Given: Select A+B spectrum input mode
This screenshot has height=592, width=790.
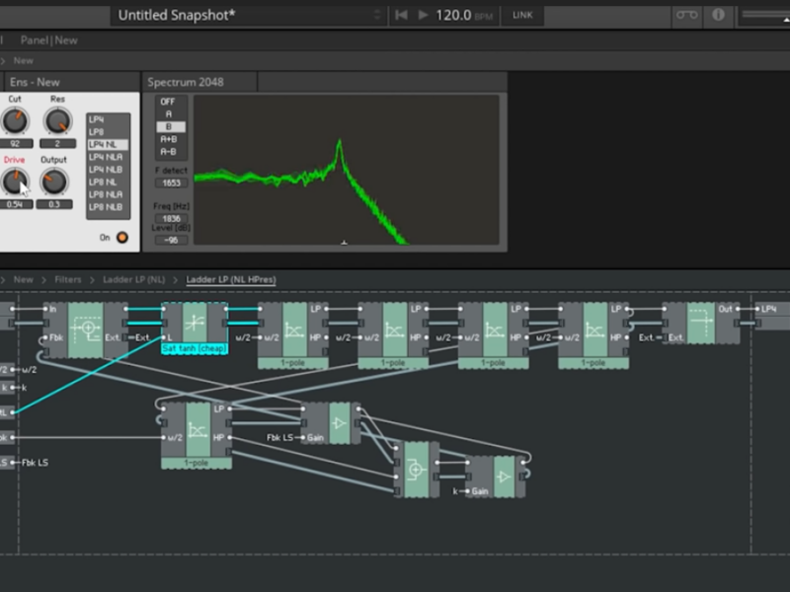Looking at the screenshot, I should coord(168,139).
